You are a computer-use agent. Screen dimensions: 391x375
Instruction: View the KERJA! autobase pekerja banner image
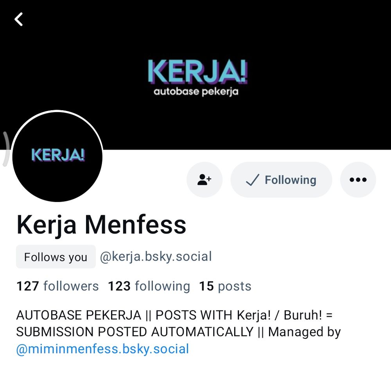pyautogui.click(x=195, y=75)
